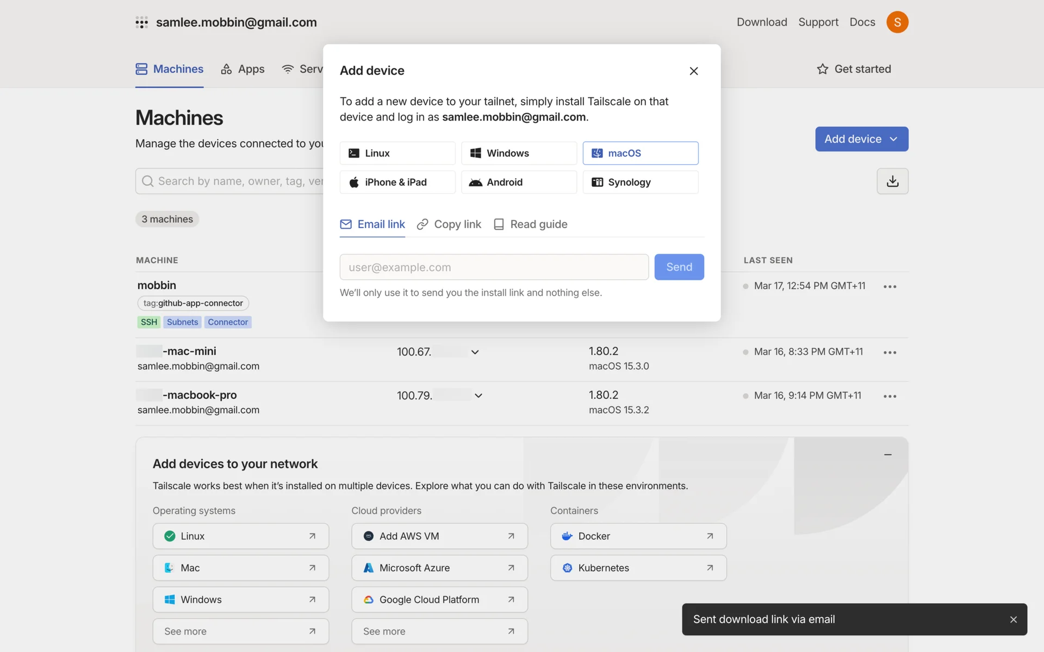Open the Docker container guide link
The width and height of the screenshot is (1044, 652).
638,536
